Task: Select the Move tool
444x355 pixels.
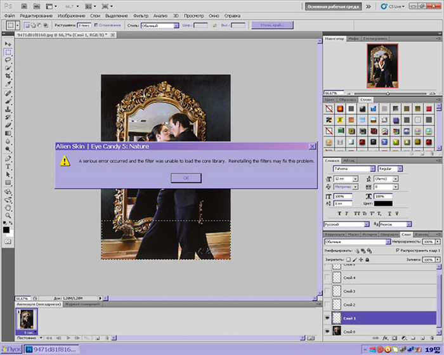Action: tap(8, 44)
